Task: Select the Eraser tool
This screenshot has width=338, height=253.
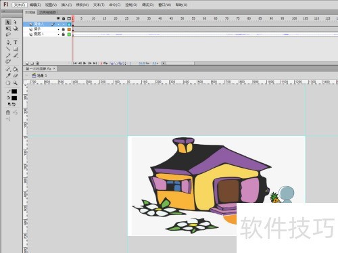Action: point(16,76)
